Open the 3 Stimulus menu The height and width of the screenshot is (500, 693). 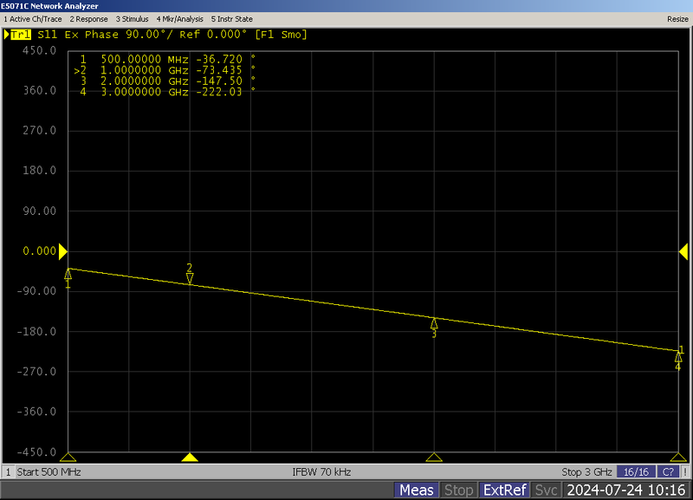pos(134,18)
